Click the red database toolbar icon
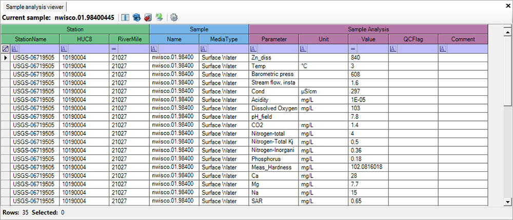Viewport: 513px width, 220px height. 148,17
